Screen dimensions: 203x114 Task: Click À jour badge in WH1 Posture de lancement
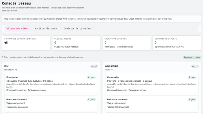(91, 100)
